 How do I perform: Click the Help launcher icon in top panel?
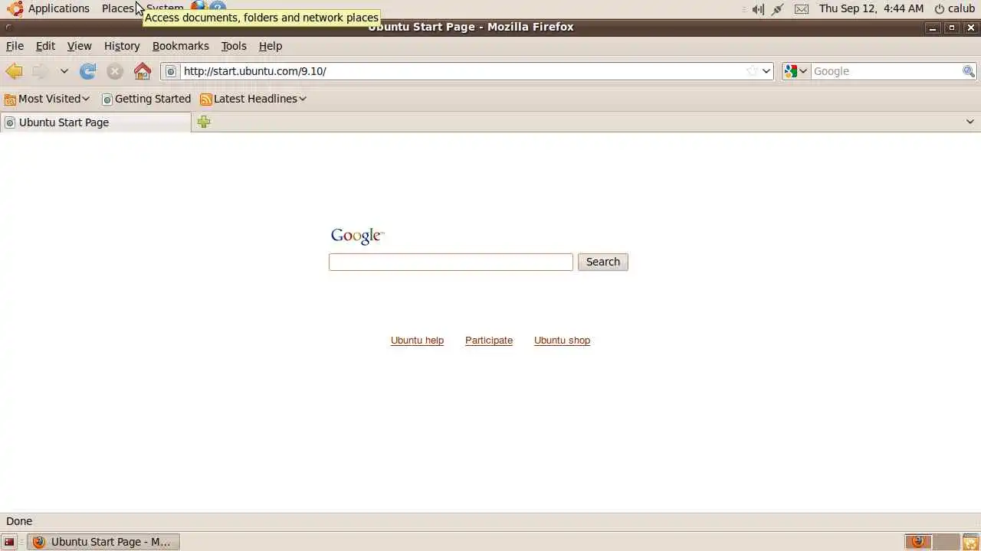click(x=218, y=8)
